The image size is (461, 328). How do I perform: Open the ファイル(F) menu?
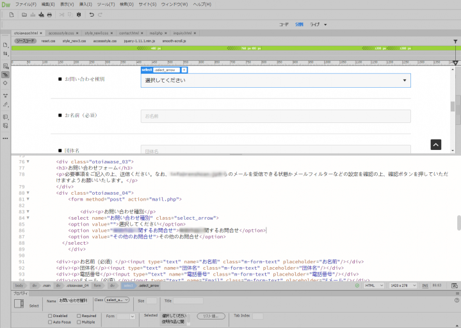point(26,4)
